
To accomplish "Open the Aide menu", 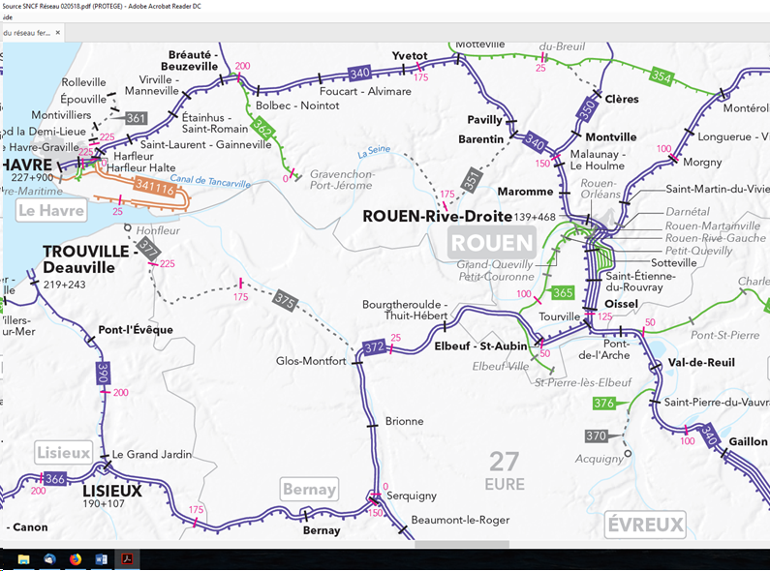I will click(x=8, y=17).
